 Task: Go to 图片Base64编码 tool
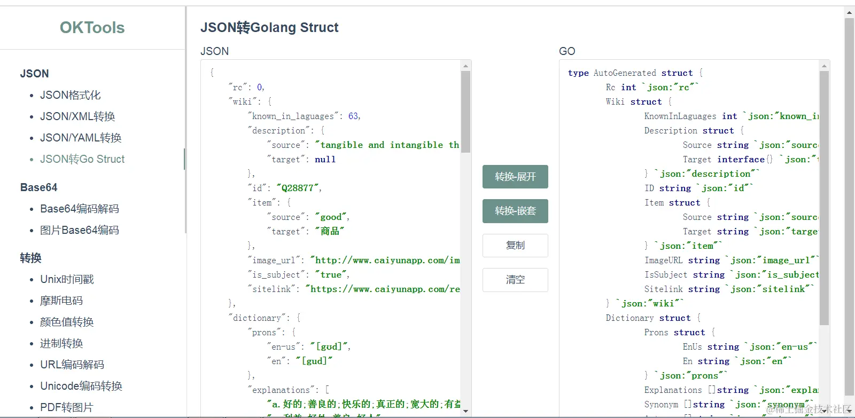(80, 230)
